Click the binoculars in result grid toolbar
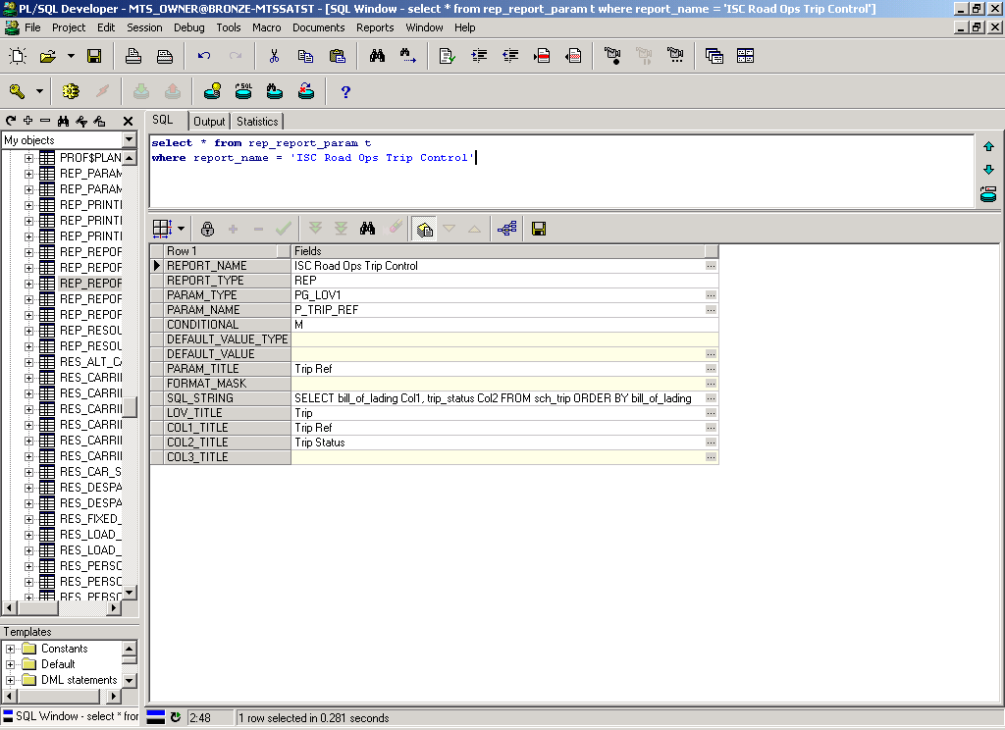 point(367,229)
